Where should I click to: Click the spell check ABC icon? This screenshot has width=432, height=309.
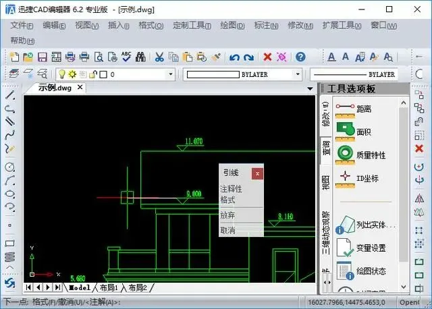[126, 57]
